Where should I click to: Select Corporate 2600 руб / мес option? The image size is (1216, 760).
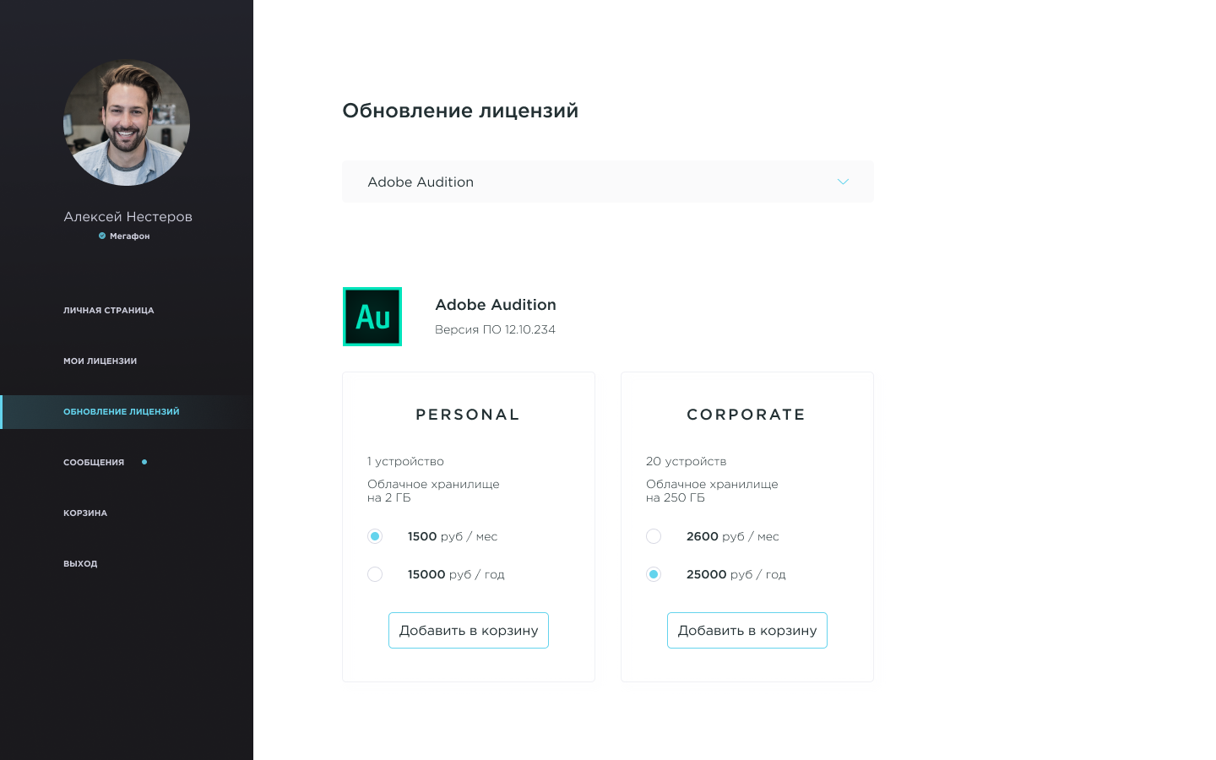pos(654,536)
